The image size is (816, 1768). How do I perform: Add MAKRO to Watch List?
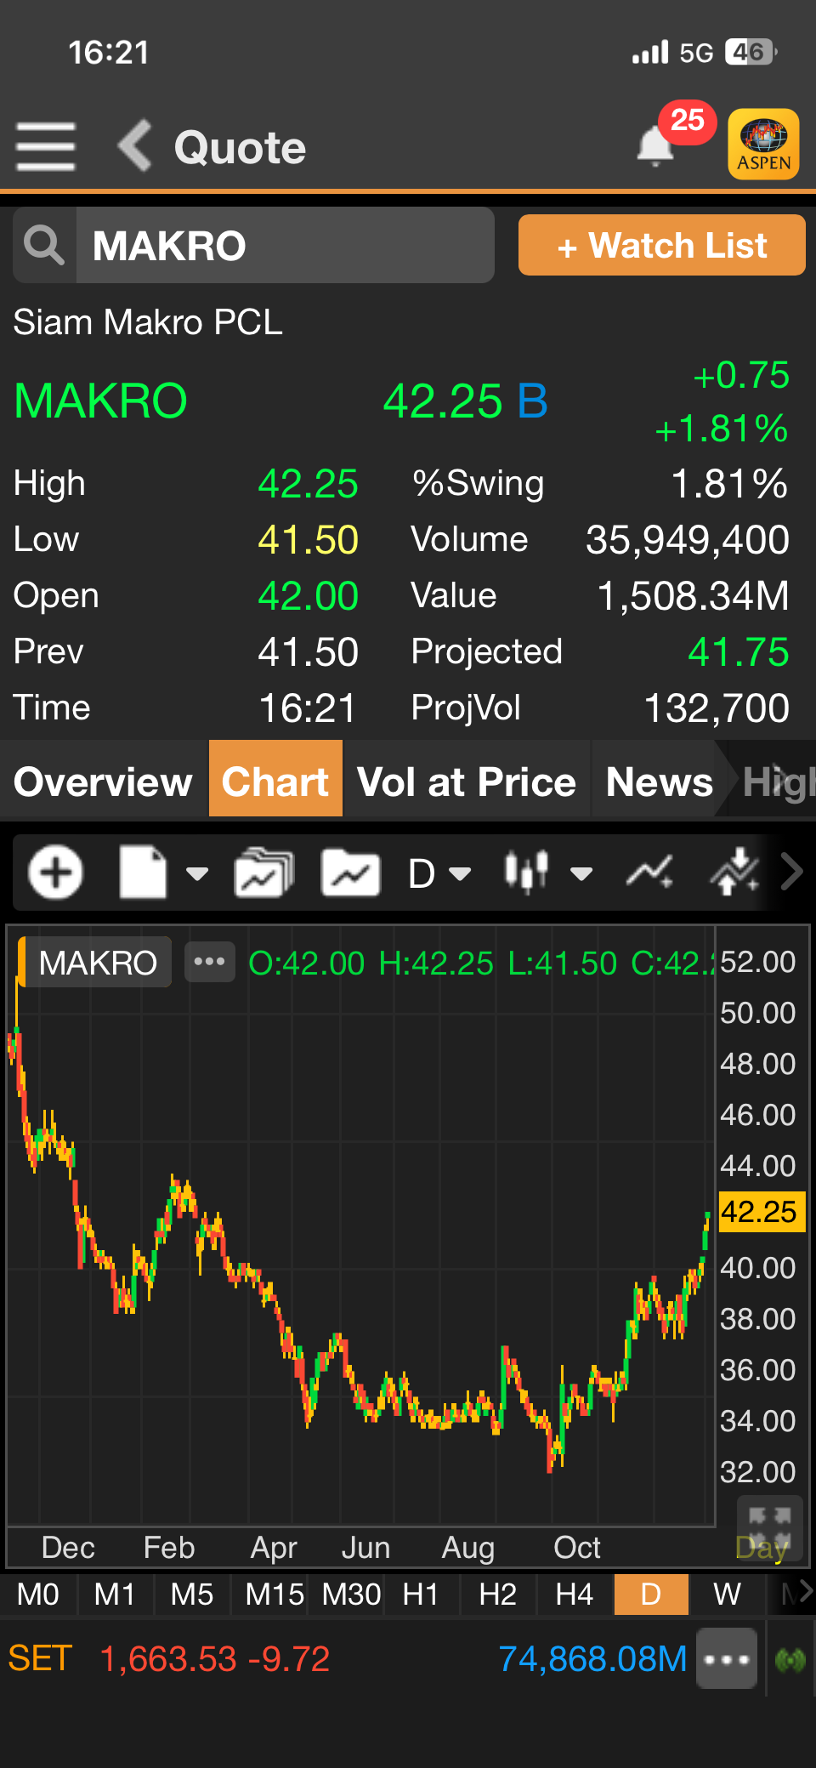(x=661, y=245)
